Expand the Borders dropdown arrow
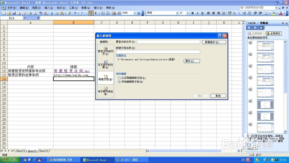Screen dimensions: 289x163 [270, 13]
